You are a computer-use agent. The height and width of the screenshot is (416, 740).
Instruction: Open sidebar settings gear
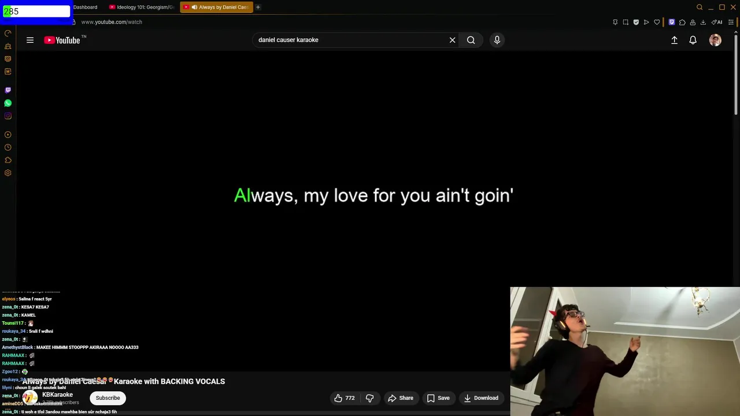8,173
